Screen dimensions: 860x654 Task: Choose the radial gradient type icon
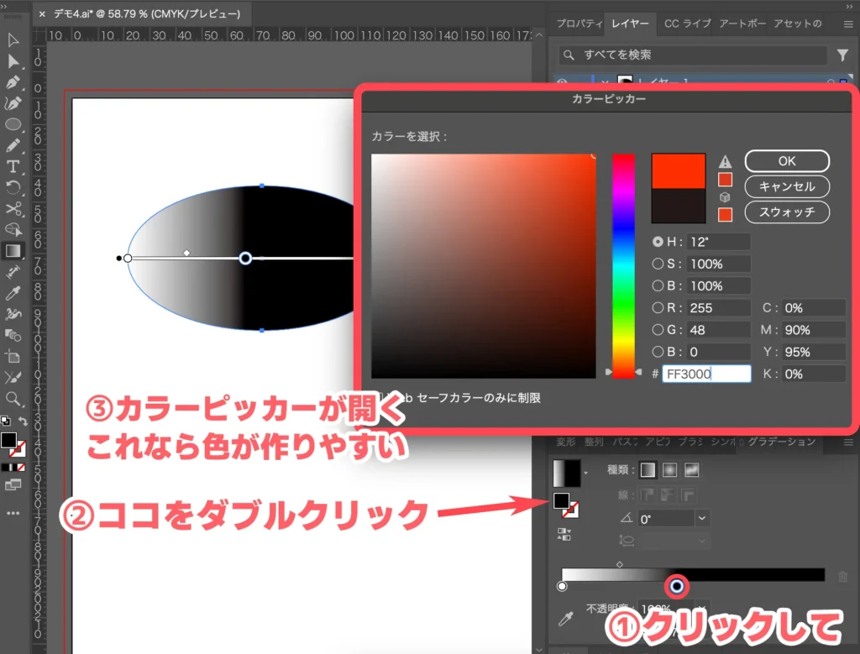670,470
